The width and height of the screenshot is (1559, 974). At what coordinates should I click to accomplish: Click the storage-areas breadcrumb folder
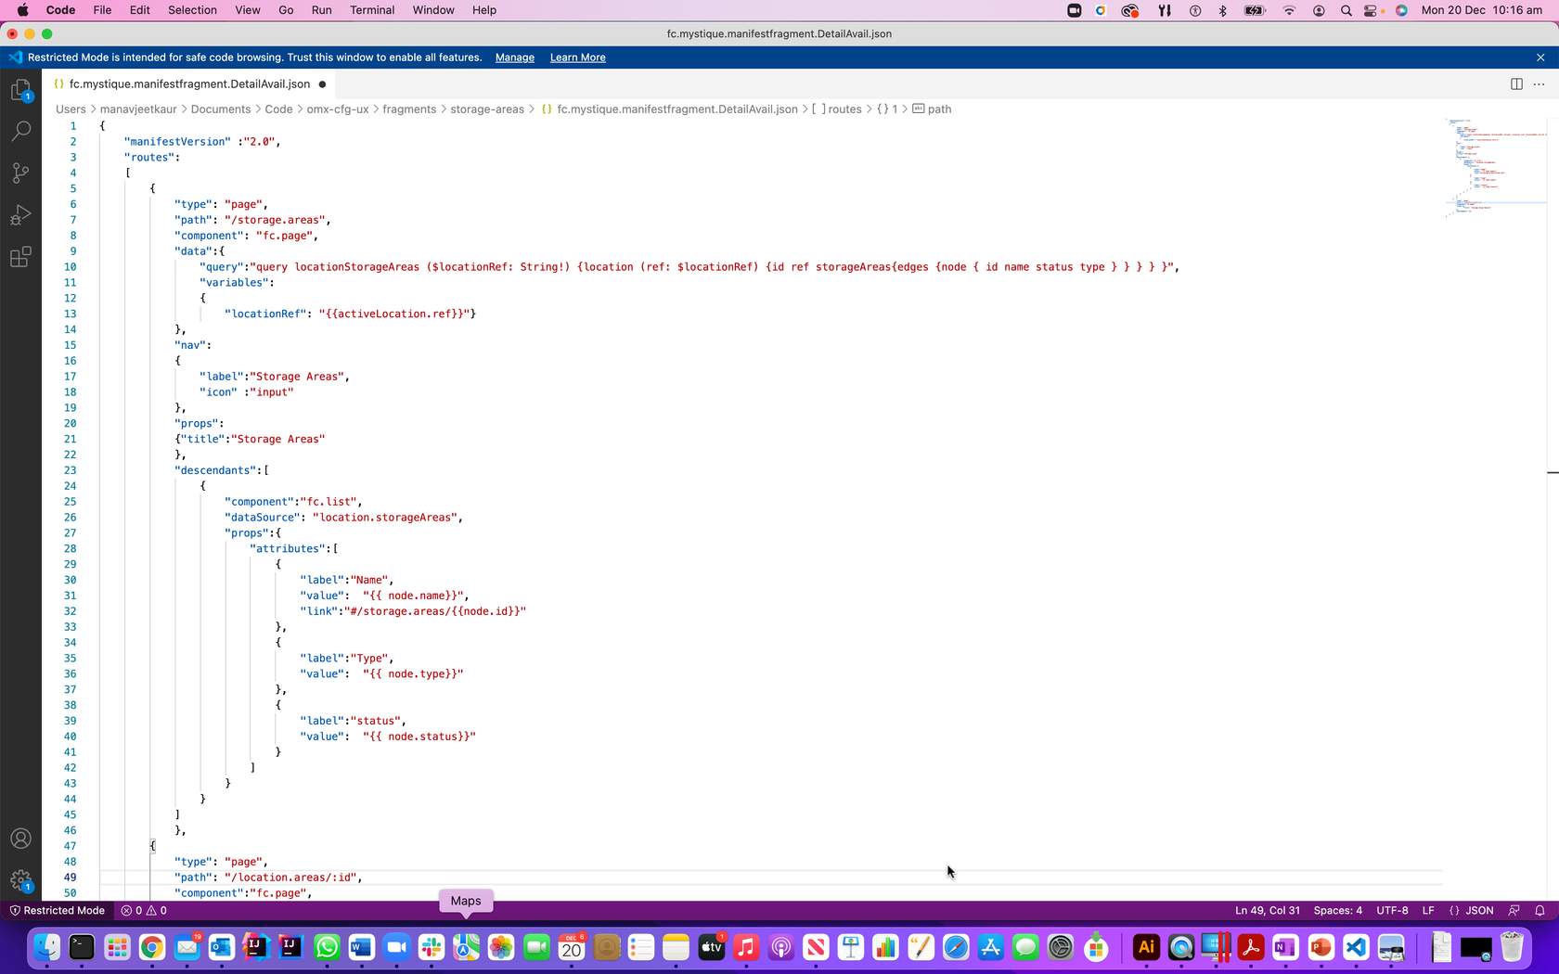click(x=486, y=109)
